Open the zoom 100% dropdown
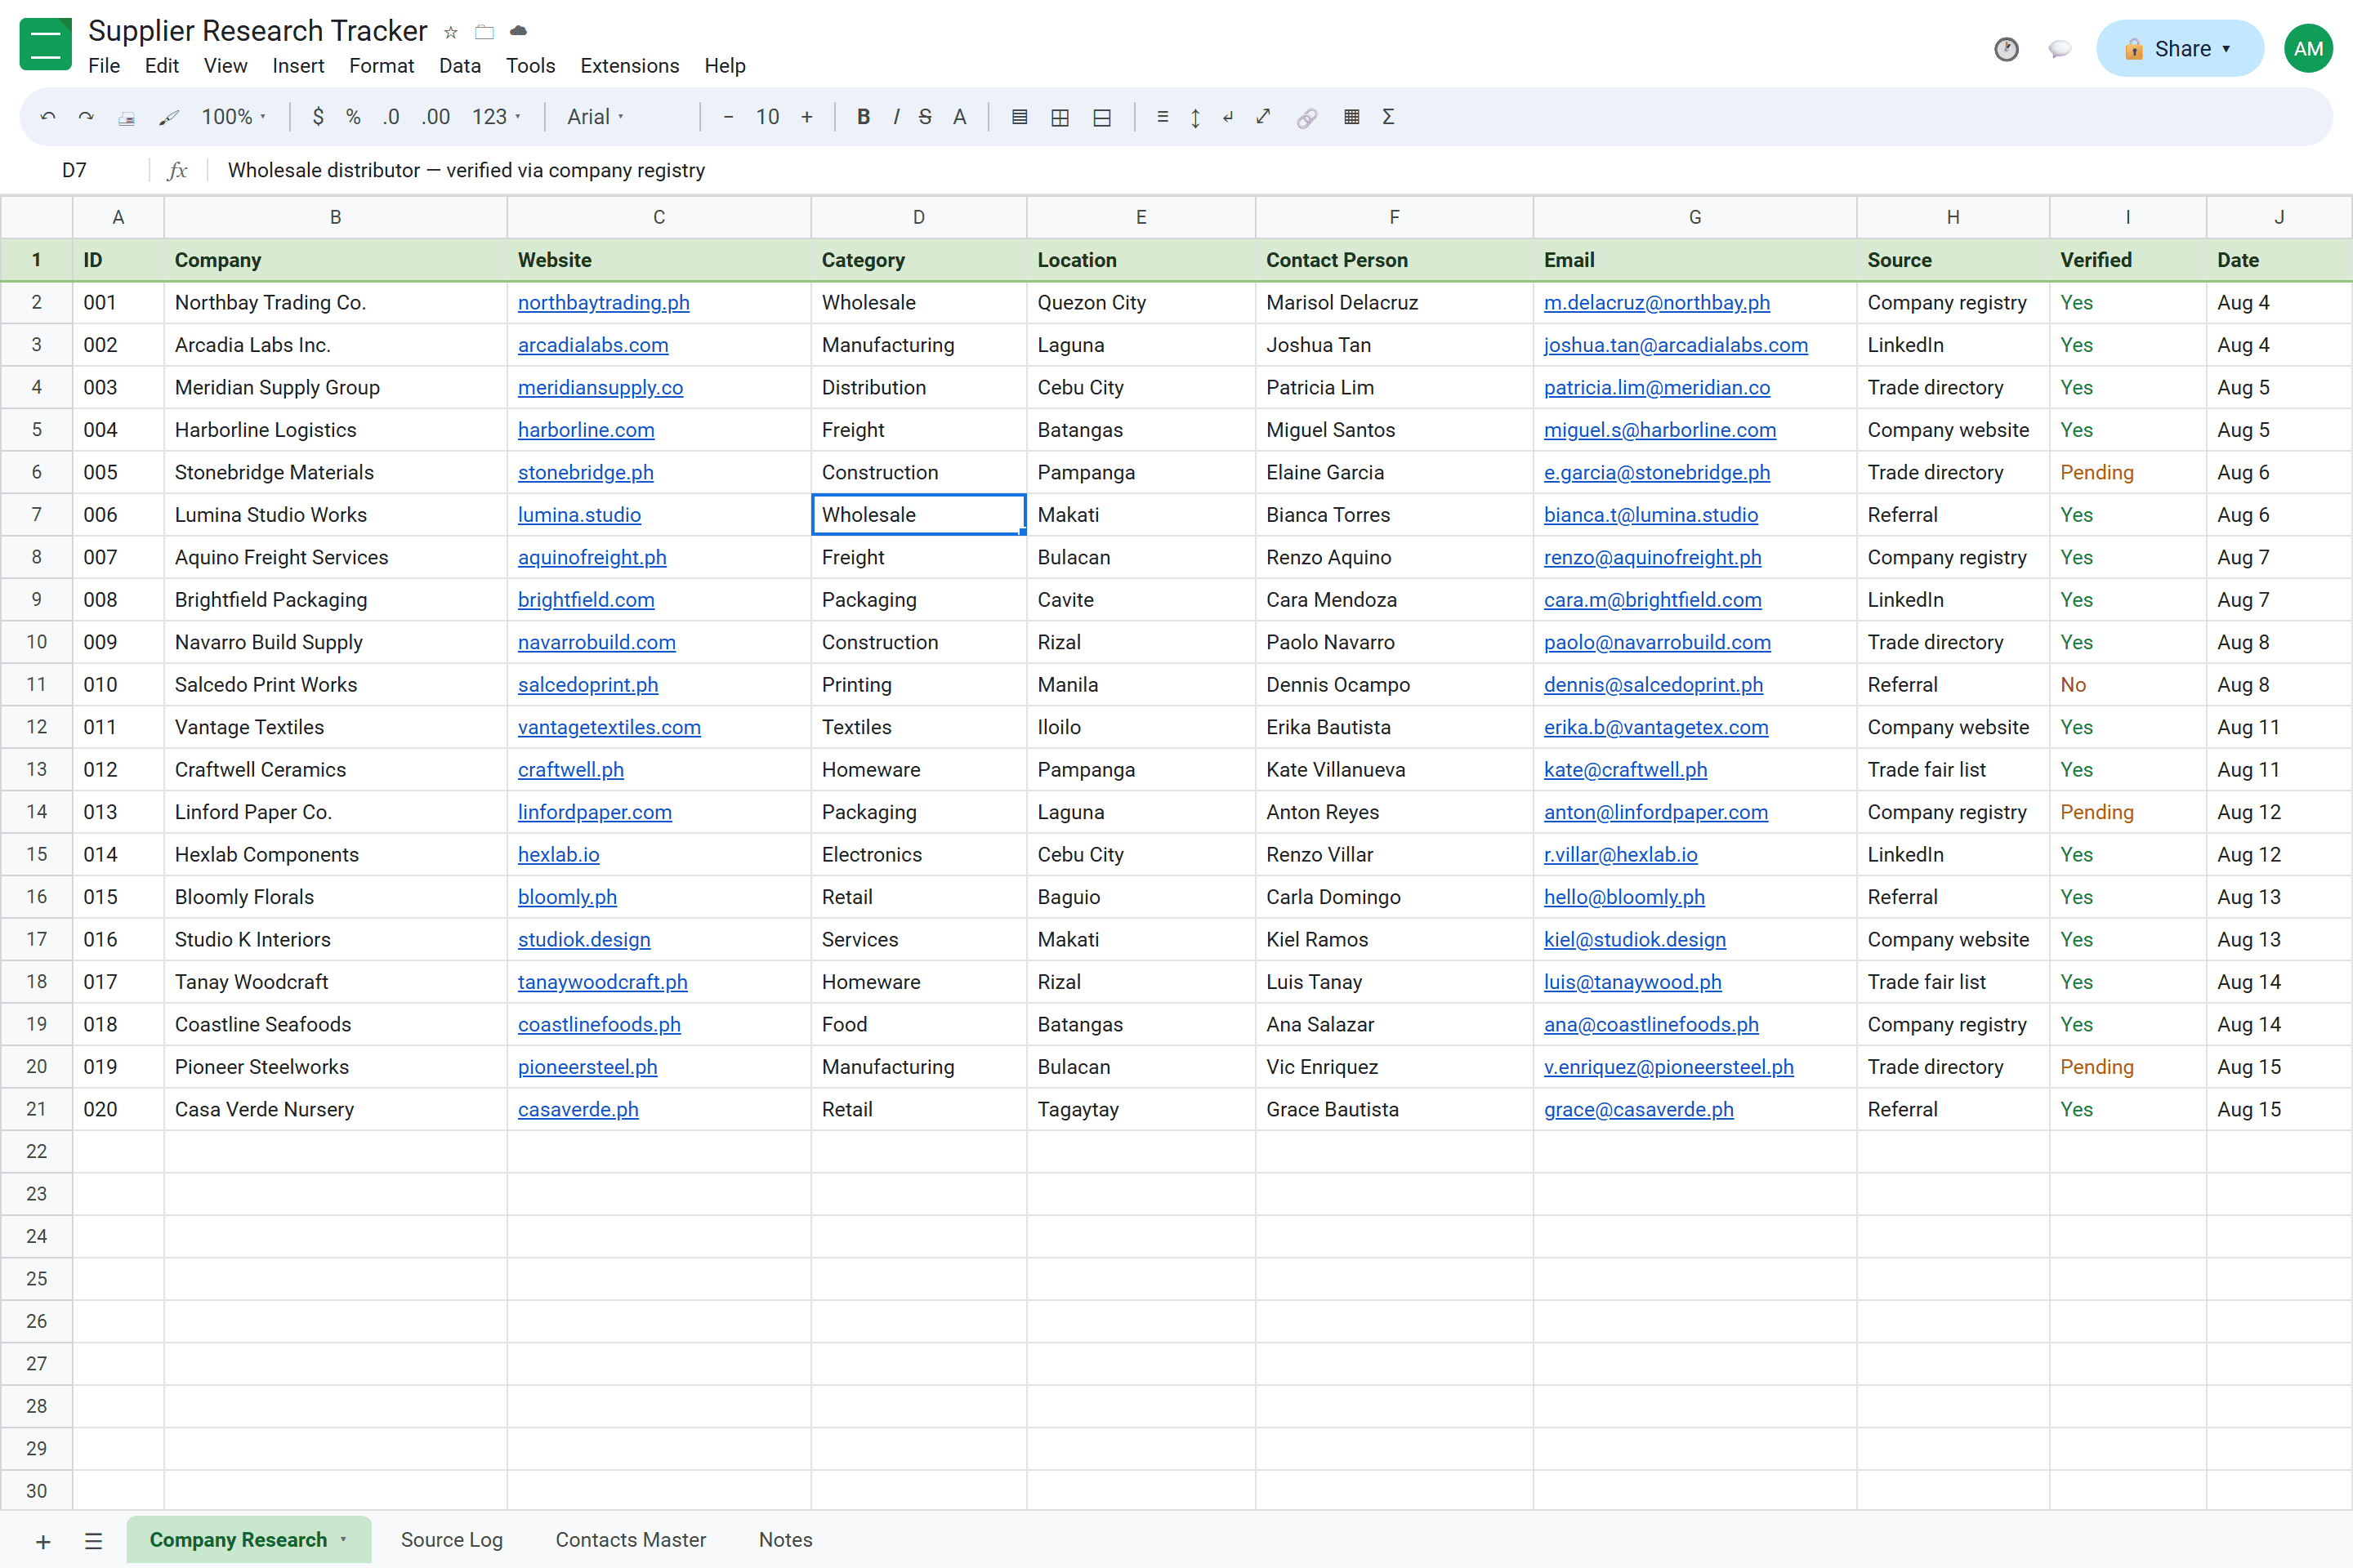The width and height of the screenshot is (2353, 1568). point(234,117)
